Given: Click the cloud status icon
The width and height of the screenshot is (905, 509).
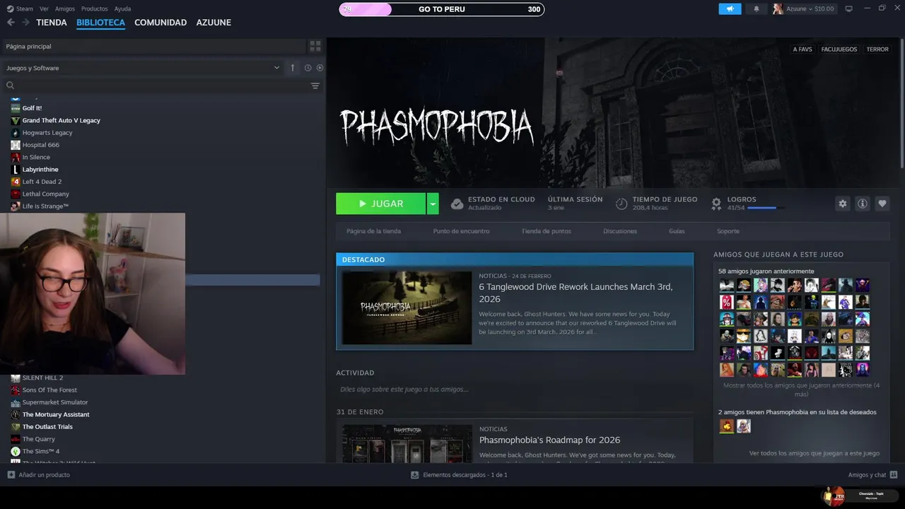Looking at the screenshot, I should click(x=457, y=204).
